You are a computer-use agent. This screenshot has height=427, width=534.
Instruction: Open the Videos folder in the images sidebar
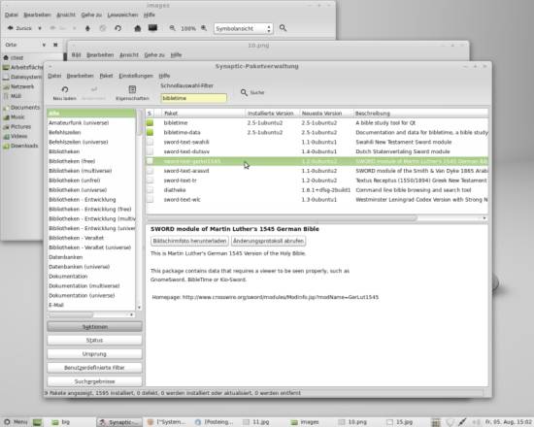[x=16, y=136]
